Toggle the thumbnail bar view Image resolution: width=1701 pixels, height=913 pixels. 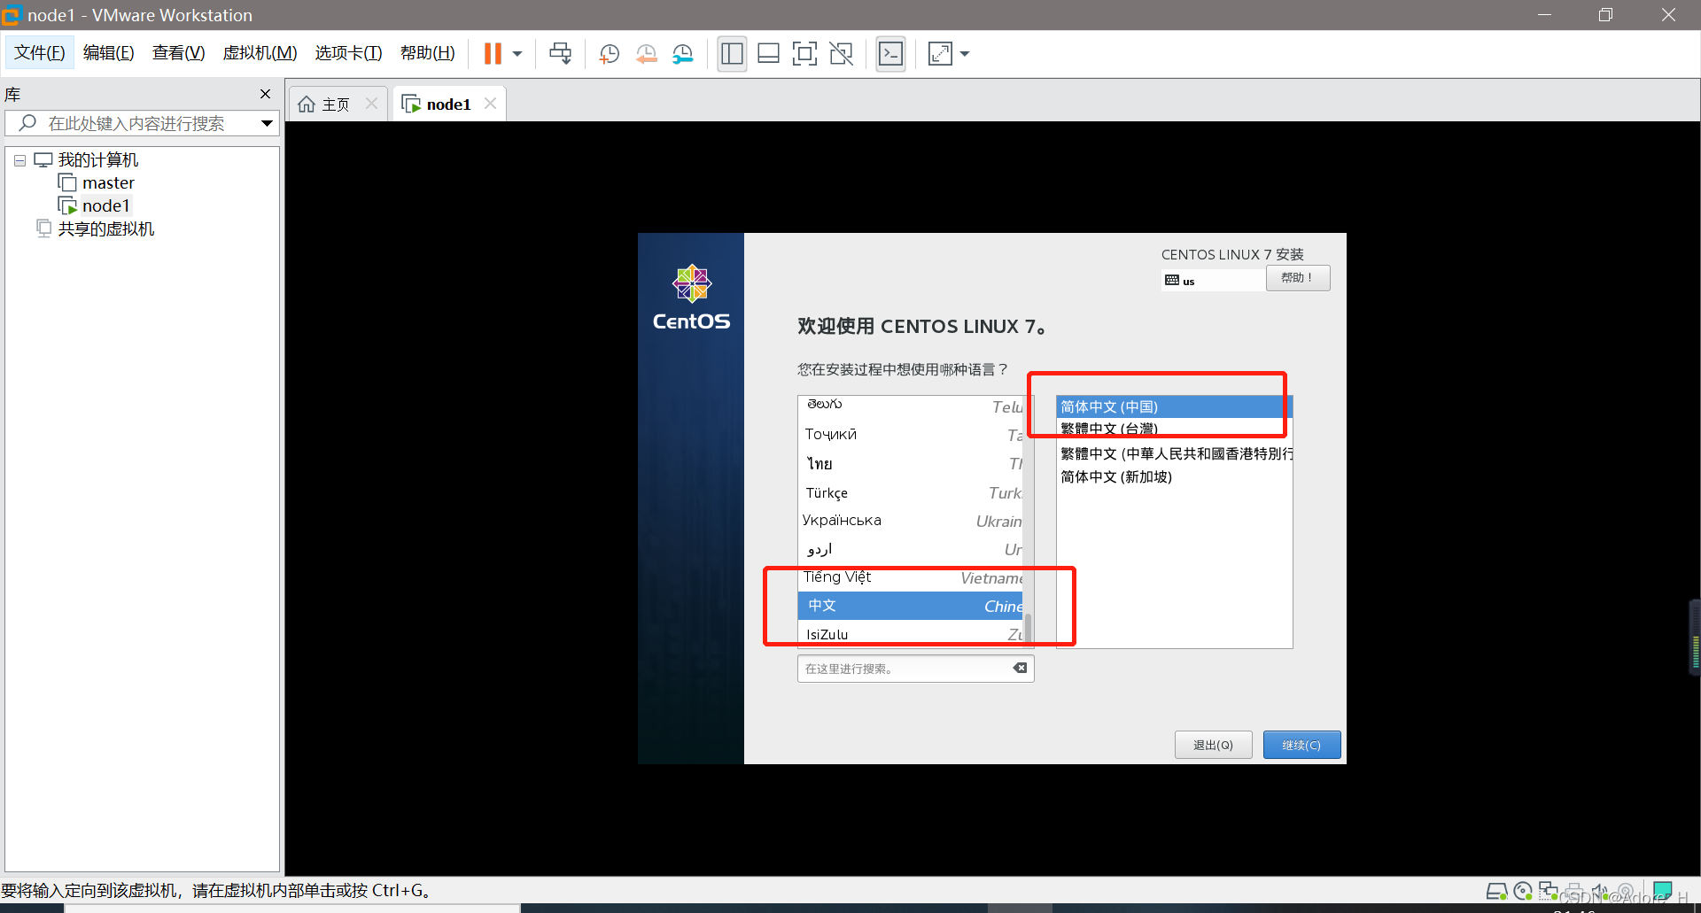pos(768,54)
